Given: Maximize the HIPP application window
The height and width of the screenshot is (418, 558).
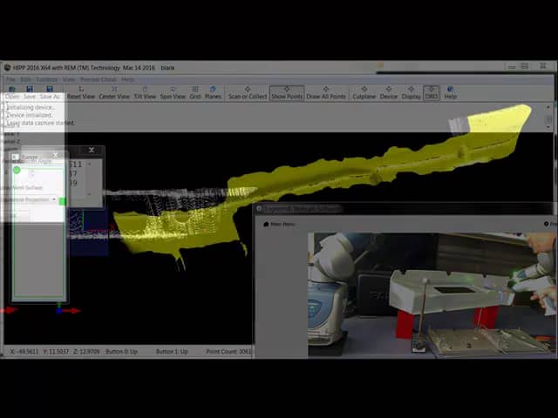Looking at the screenshot, I should 525,66.
